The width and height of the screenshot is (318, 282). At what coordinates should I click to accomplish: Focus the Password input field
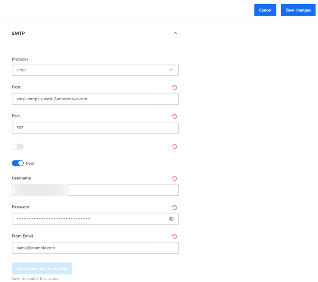click(95, 219)
